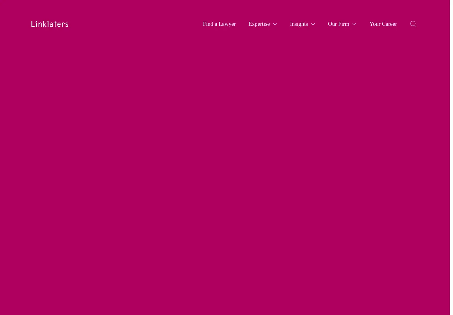Open the Expertise menu label
453x315 pixels.
[x=259, y=24]
